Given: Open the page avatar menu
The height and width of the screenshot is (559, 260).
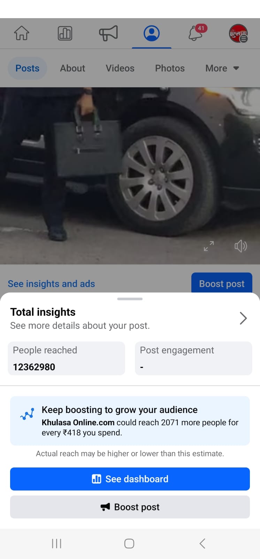Looking at the screenshot, I should point(238,34).
